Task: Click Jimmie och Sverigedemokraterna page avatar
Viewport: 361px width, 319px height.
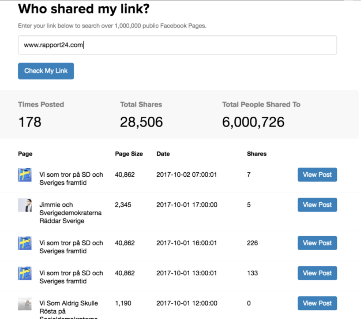Action: [x=25, y=205]
